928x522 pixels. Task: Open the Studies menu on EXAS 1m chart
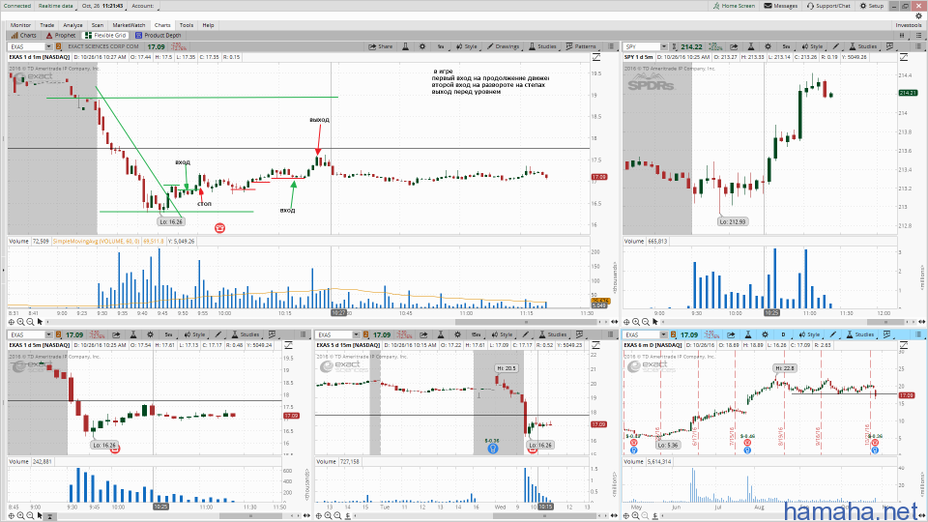[x=542, y=46]
